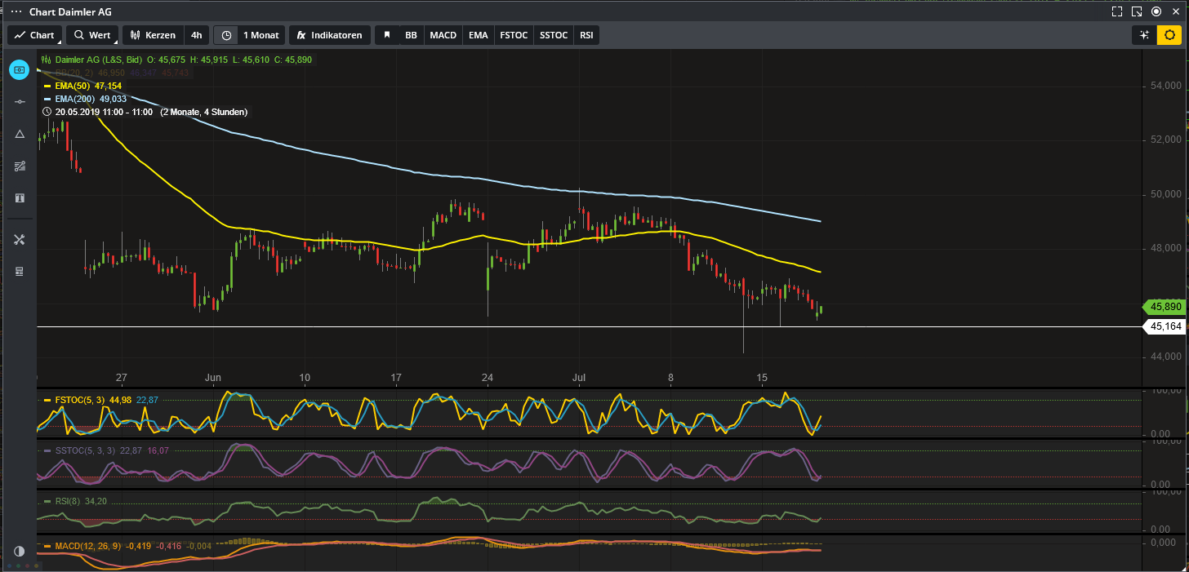The image size is (1189, 572).
Task: Click the sparkles icon in top-right toolbar
Action: pyautogui.click(x=1144, y=35)
